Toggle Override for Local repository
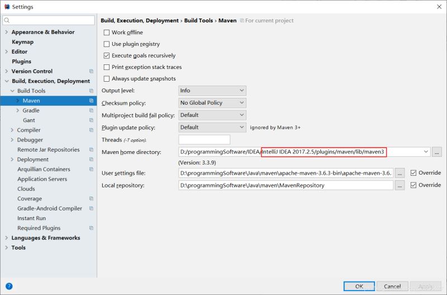447x295 pixels. (x=413, y=185)
